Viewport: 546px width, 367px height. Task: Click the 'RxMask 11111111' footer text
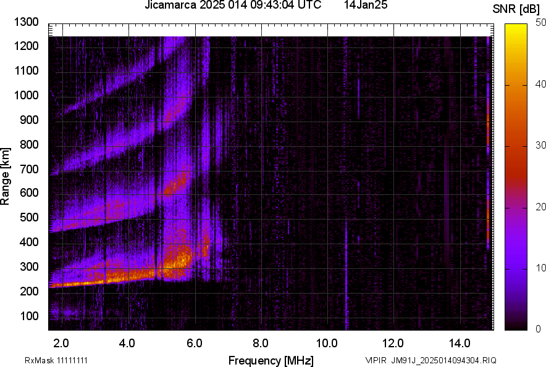[56, 360]
